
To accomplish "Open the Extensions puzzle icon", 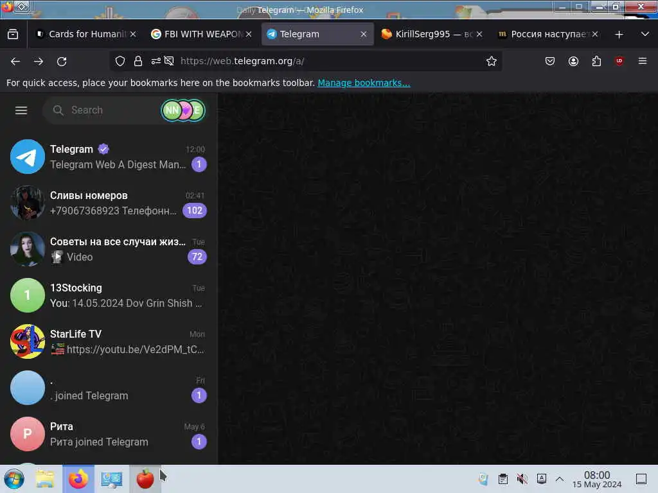I will [596, 61].
